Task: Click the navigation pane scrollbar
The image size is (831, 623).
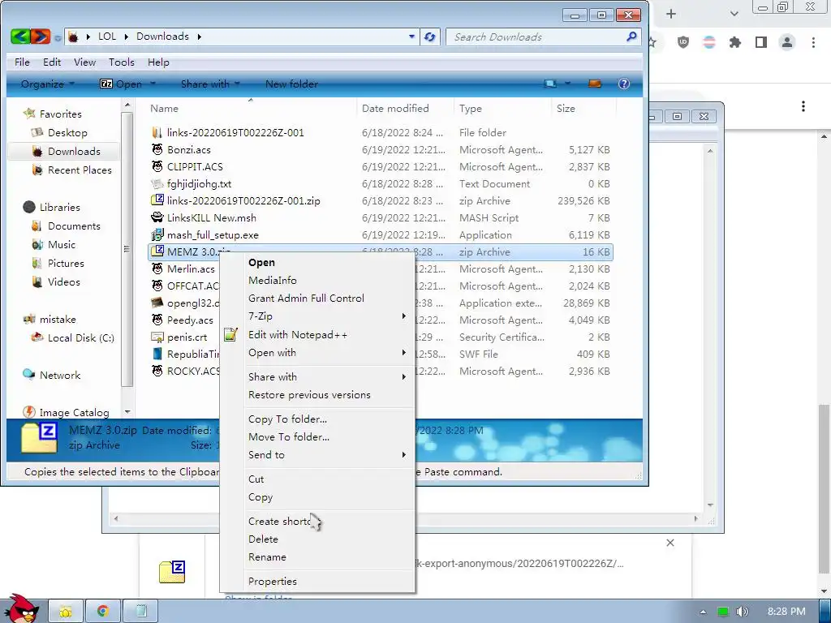Action: pyautogui.click(x=127, y=249)
